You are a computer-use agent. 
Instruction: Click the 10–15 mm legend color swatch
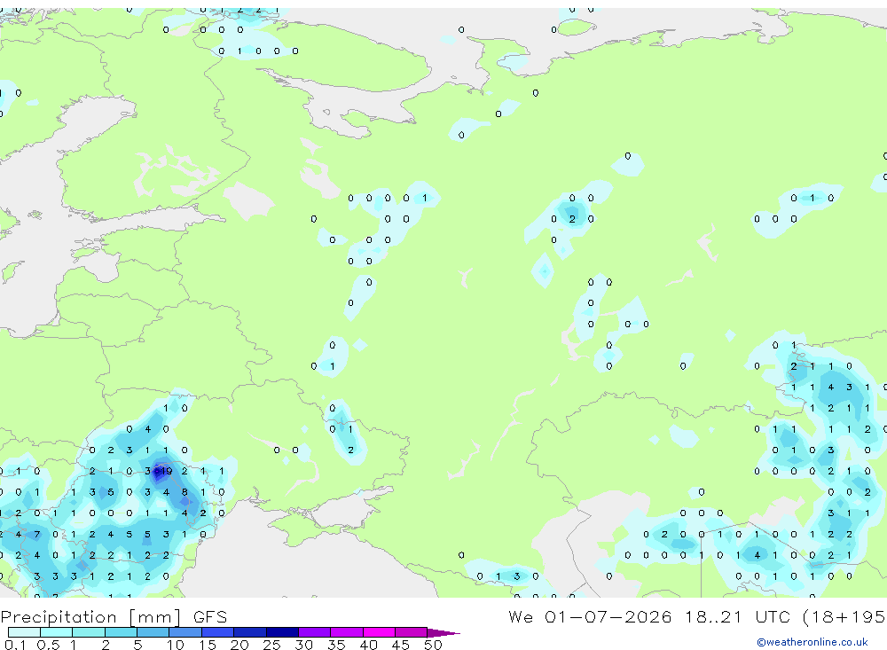point(185,632)
